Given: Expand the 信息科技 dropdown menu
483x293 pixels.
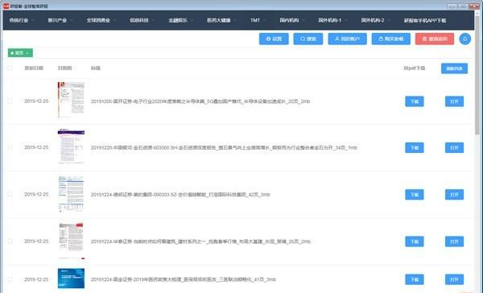Looking at the screenshot, I should (x=142, y=20).
